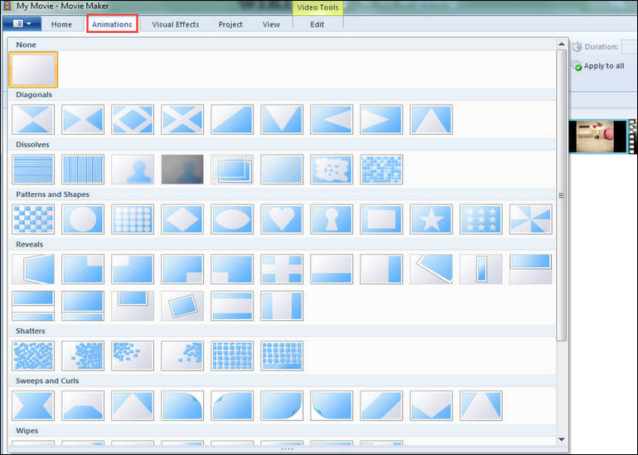Screen dimensions: 638x455
Task: Choose the single star shape transition
Action: click(431, 219)
